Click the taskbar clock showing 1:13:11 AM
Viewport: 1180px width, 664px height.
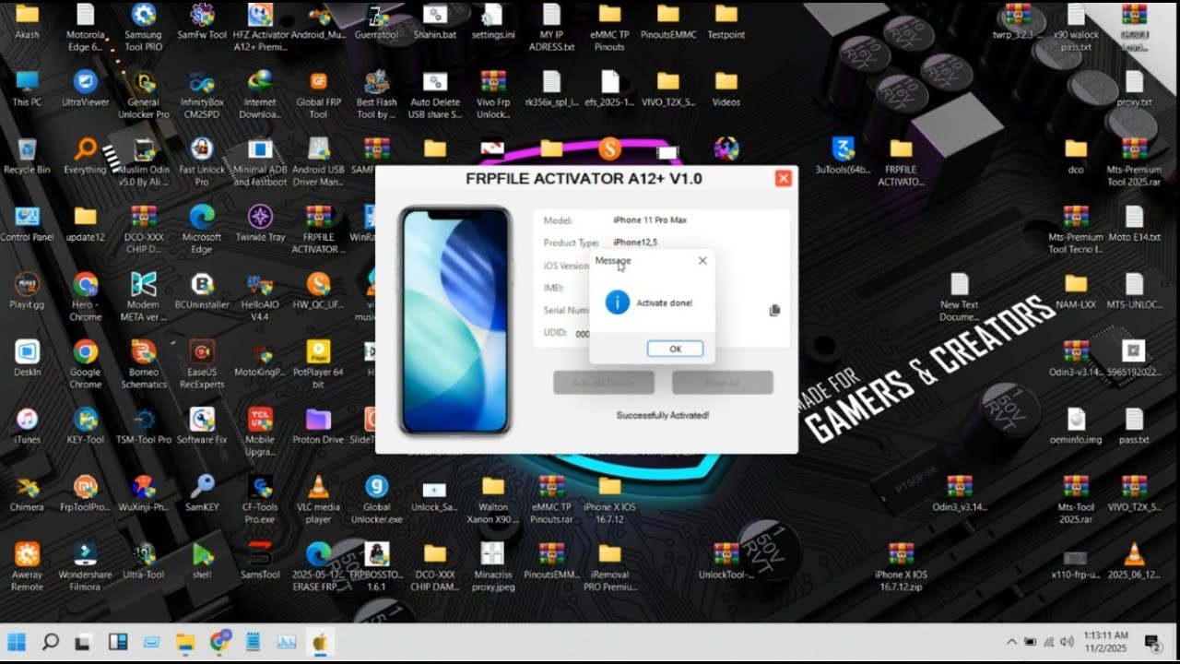pos(1105,642)
